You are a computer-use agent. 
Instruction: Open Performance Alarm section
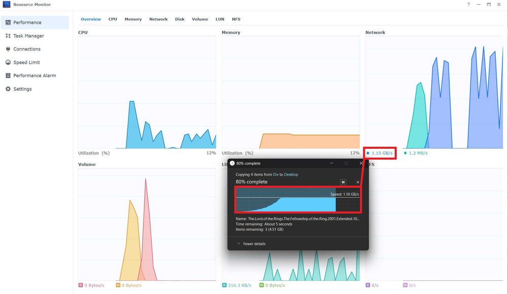pos(35,76)
